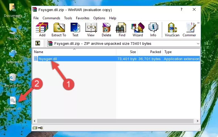218x137 pixels.
Task: Sort file list by Size column
Action: coord(127,52)
